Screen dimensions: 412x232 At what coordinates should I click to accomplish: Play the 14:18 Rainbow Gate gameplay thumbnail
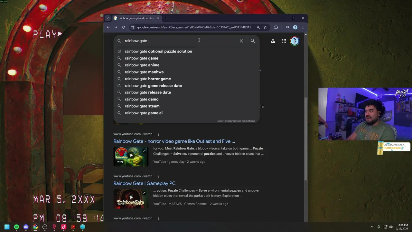[131, 199]
